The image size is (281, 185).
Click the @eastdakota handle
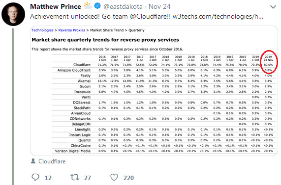coord(123,6)
